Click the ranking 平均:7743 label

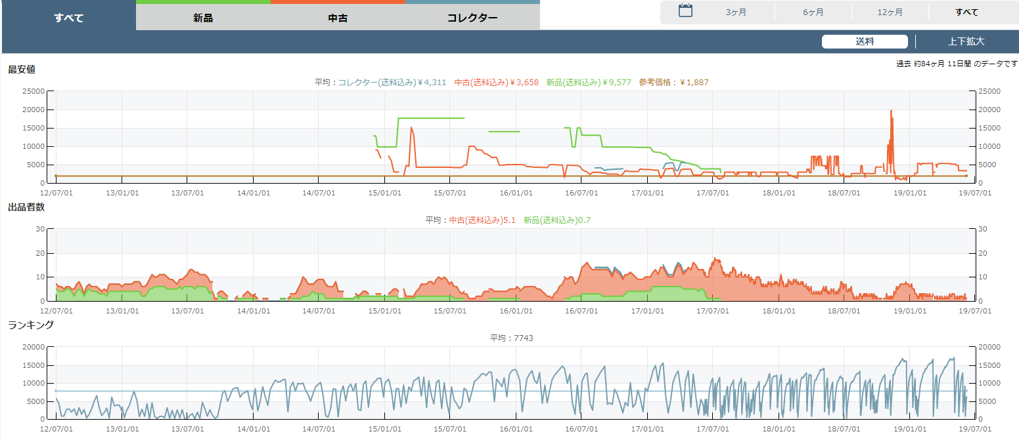coord(511,338)
